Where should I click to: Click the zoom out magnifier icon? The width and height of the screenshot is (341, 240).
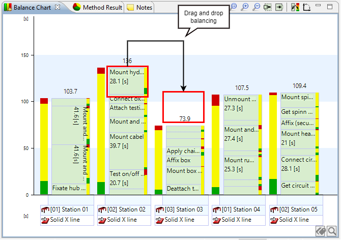tap(256, 7)
